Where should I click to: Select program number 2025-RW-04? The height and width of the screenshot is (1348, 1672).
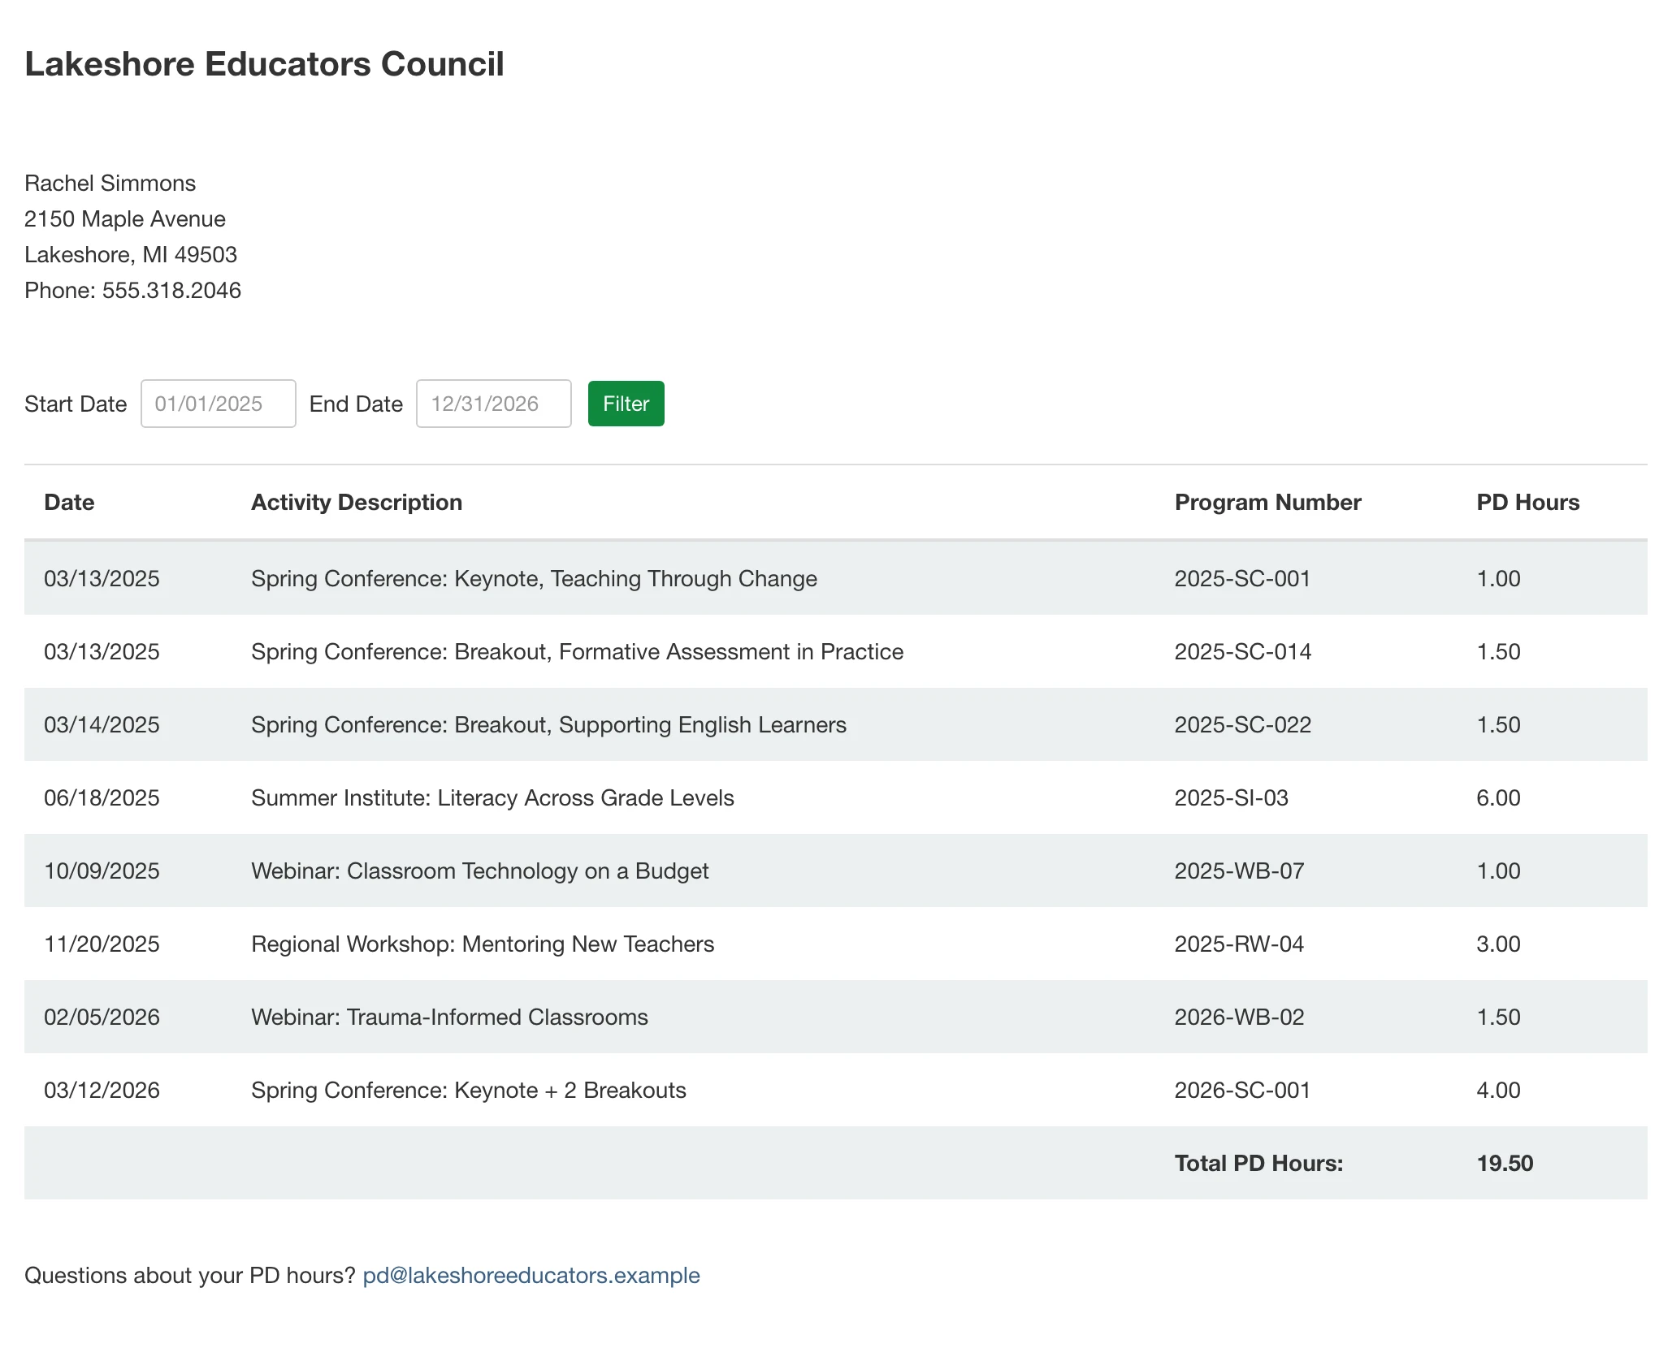pos(1240,944)
